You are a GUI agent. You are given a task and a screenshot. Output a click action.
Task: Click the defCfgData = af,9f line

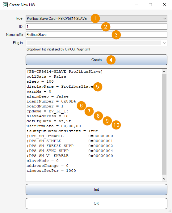(x=49, y=121)
